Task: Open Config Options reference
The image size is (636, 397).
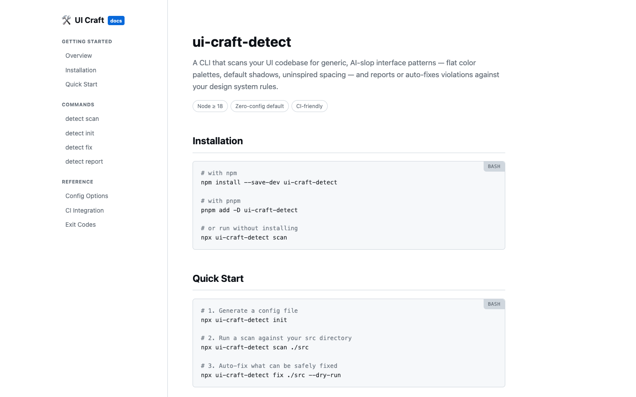Action: click(87, 196)
